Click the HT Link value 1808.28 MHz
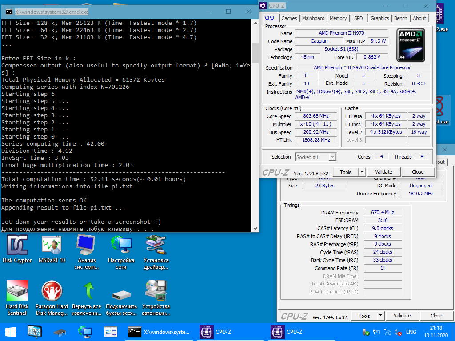This screenshot has width=455, height=341. (x=316, y=140)
